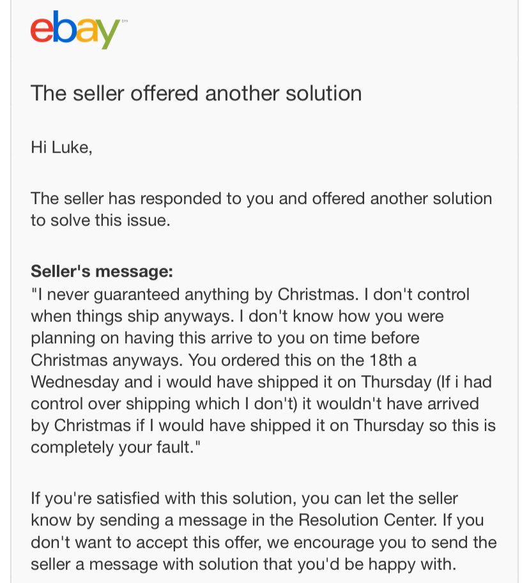Screen dimensions: 529x583
Task: Click the eBay logo
Action: (75, 29)
